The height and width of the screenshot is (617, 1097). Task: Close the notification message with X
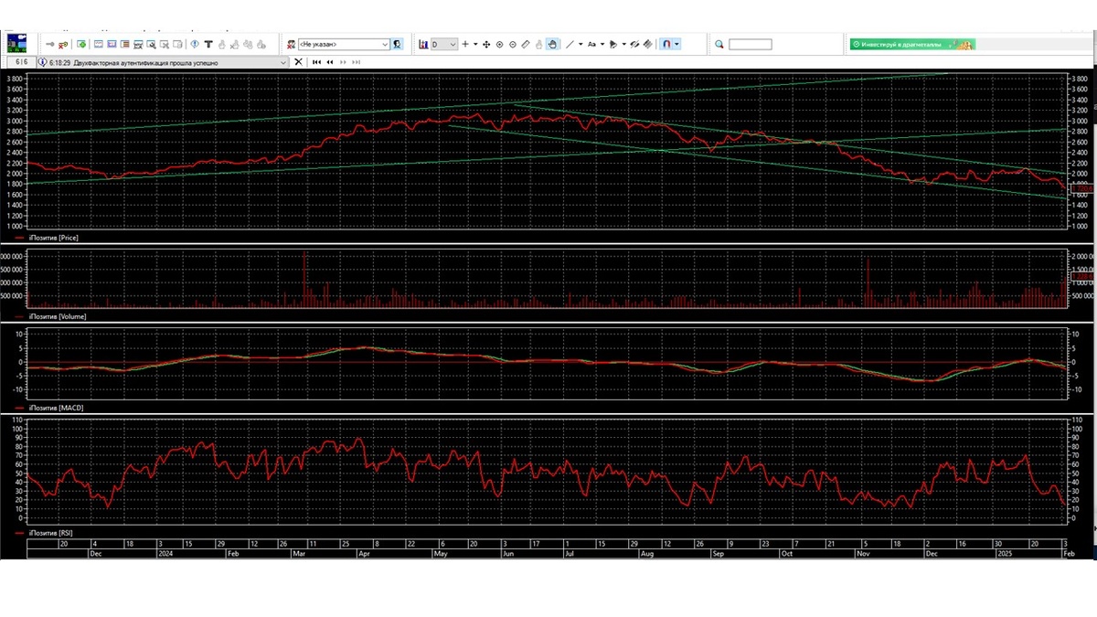pyautogui.click(x=298, y=62)
